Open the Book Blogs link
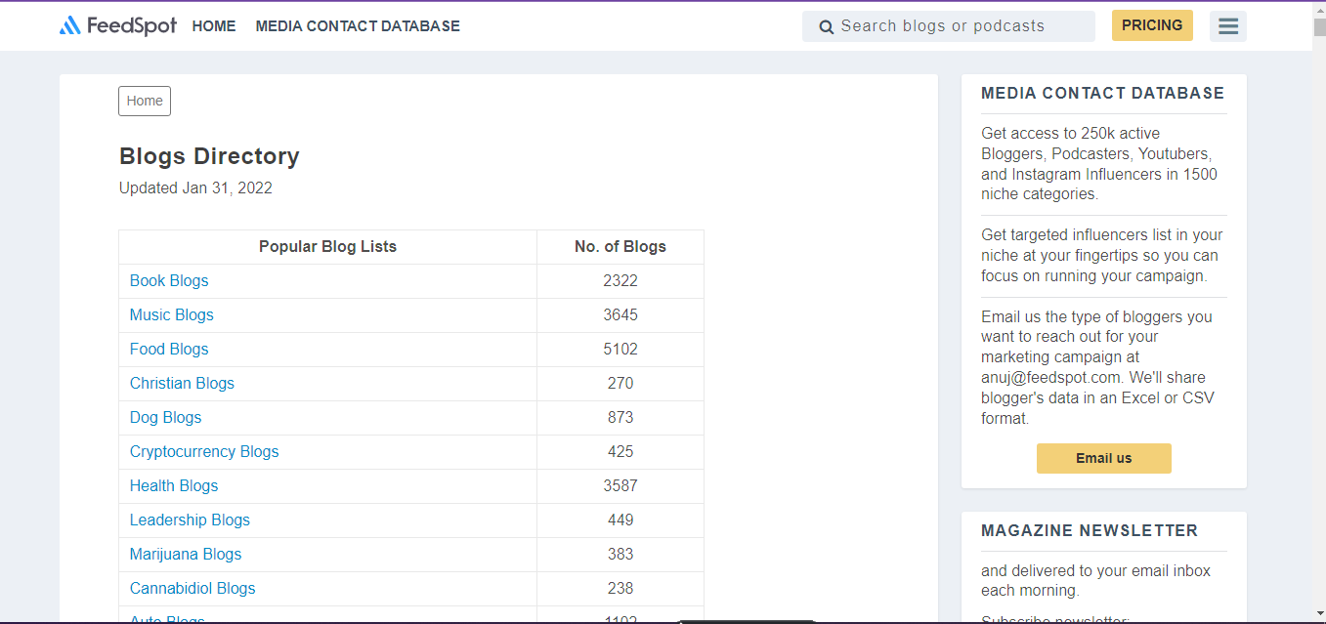Image resolution: width=1326 pixels, height=624 pixels. [169, 281]
